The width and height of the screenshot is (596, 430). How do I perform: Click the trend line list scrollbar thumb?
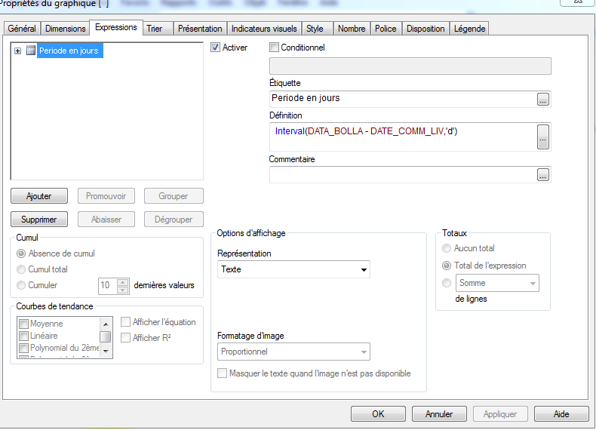tap(106, 337)
